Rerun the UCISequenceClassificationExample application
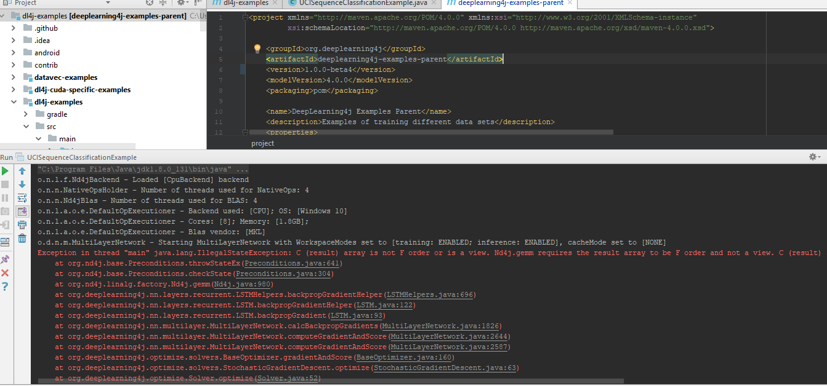Viewport: 827px width, 386px height. tap(6, 172)
